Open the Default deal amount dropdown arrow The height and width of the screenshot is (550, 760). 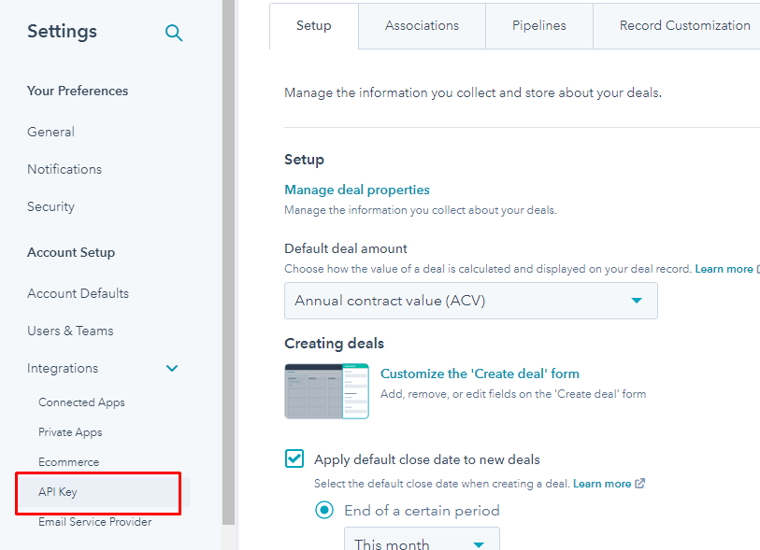coord(638,301)
